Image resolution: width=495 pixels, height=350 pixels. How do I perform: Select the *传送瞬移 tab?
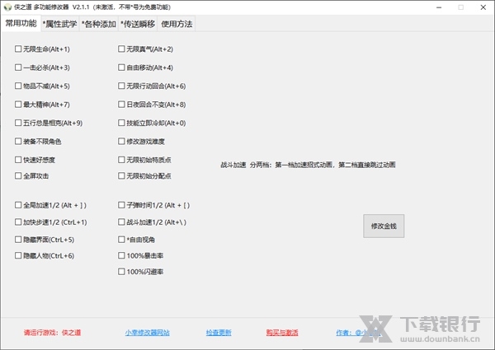[138, 24]
